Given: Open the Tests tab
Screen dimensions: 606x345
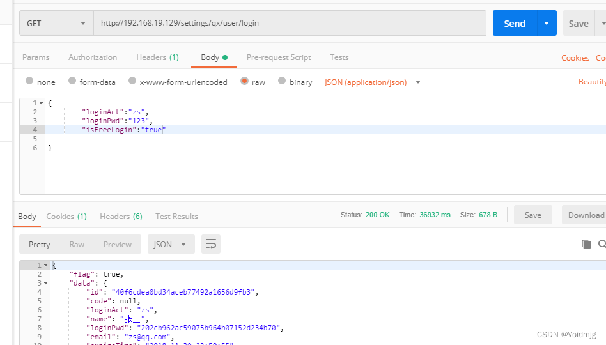Looking at the screenshot, I should (339, 57).
